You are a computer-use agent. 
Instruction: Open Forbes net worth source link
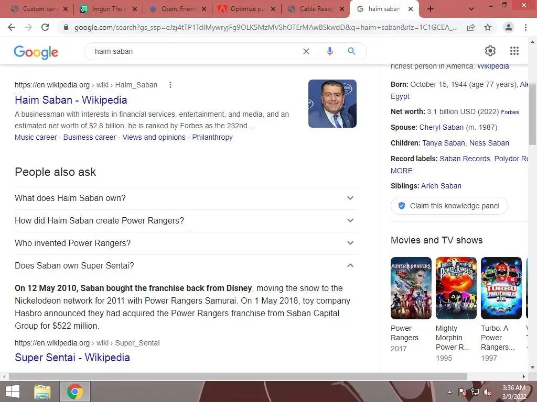[510, 112]
